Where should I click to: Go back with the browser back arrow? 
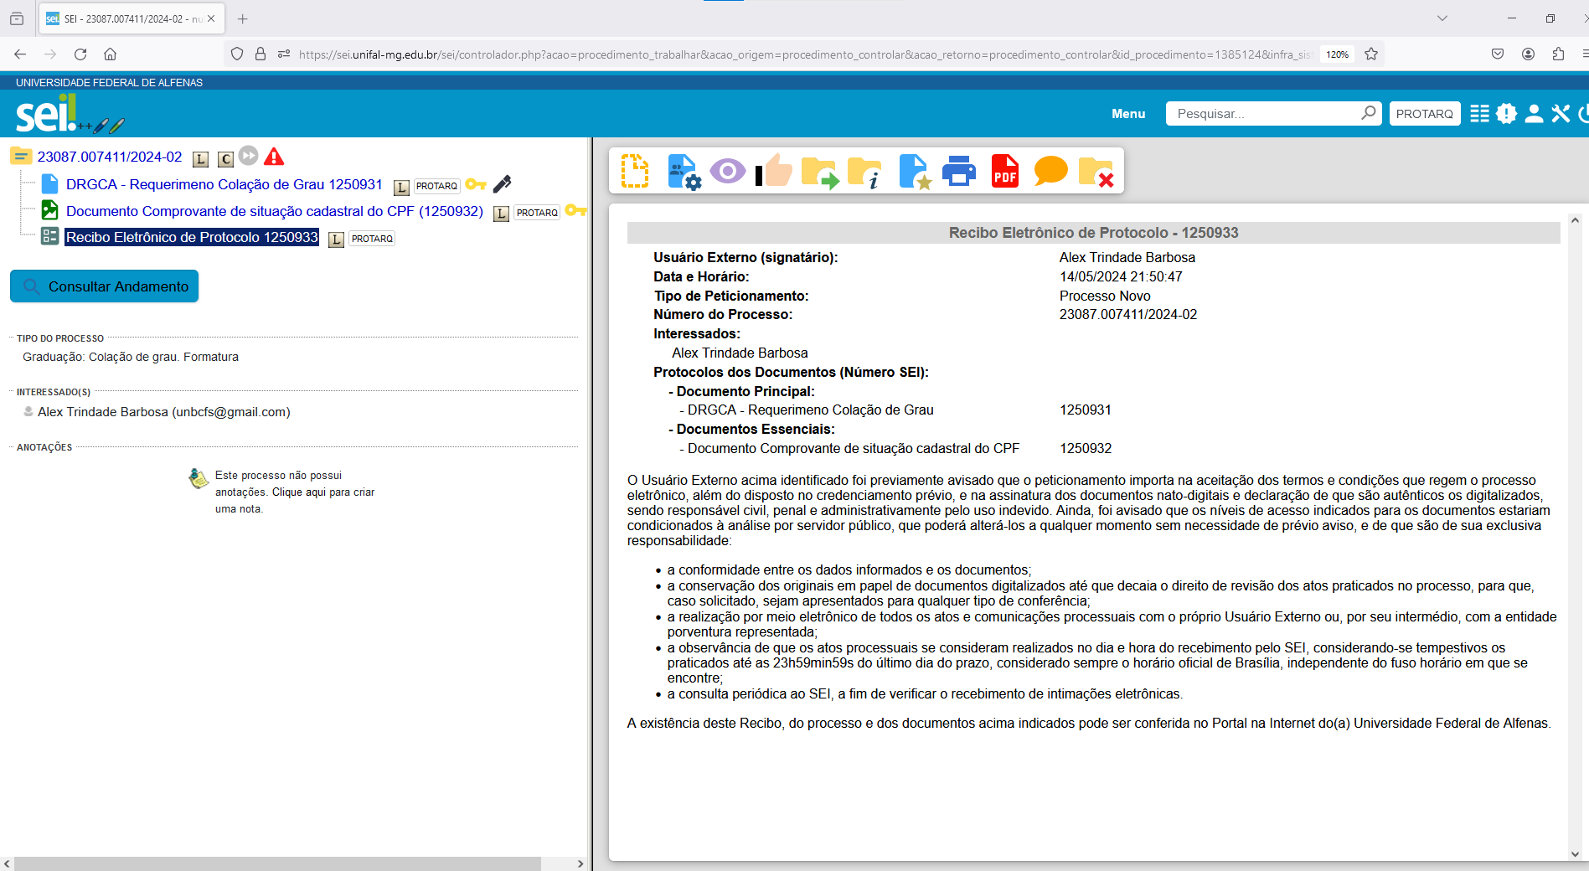pyautogui.click(x=20, y=54)
